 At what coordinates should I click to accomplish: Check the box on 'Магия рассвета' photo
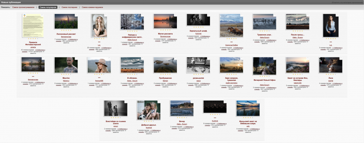175,15
